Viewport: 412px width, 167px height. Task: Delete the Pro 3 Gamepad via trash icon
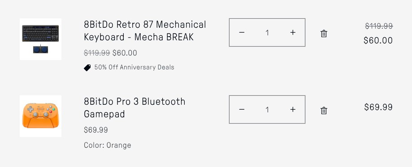tap(324, 111)
